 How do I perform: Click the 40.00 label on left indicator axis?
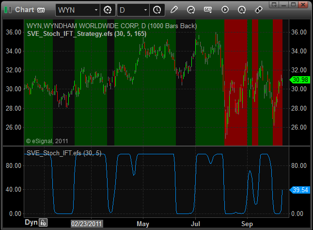coord(14,189)
